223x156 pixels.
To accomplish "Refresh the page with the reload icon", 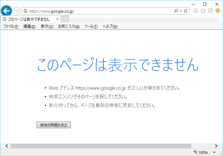I will pos(186,11).
